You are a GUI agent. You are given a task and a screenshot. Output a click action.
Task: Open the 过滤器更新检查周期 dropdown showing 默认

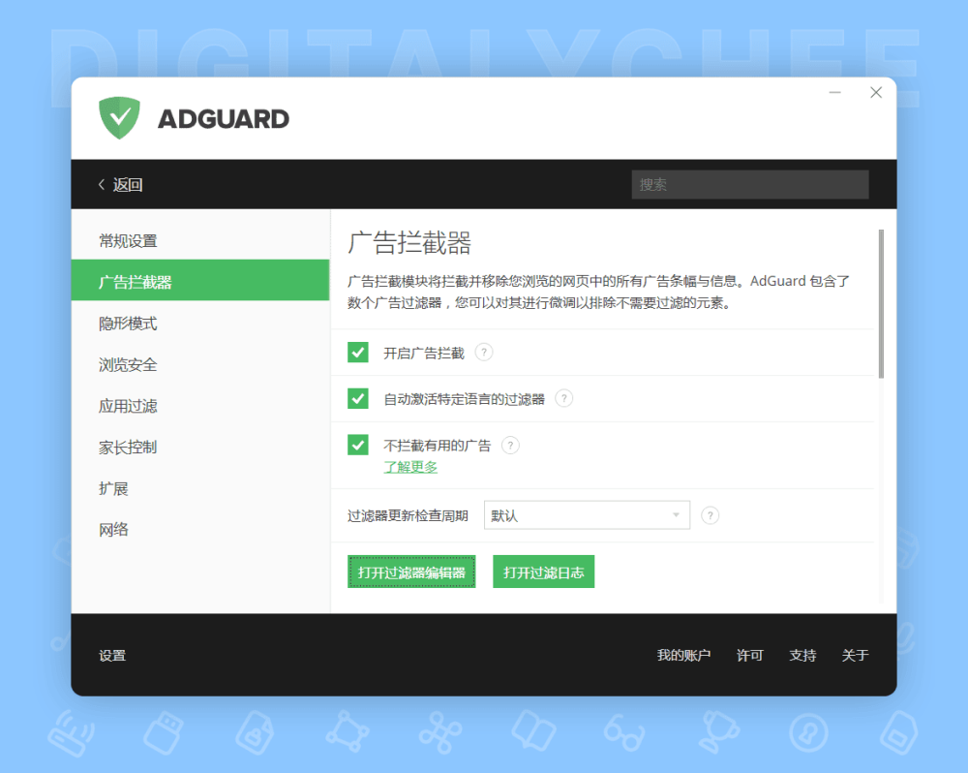587,515
